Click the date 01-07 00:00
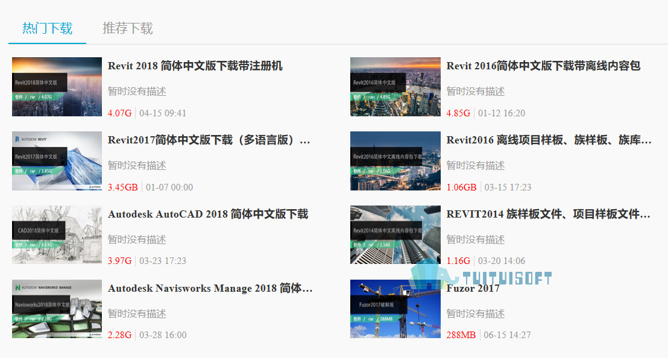 (169, 187)
